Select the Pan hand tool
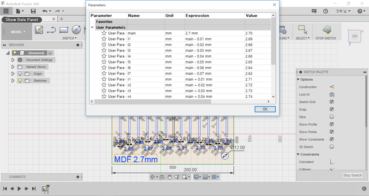The height and width of the screenshot is (196, 369). pyautogui.click(x=169, y=177)
